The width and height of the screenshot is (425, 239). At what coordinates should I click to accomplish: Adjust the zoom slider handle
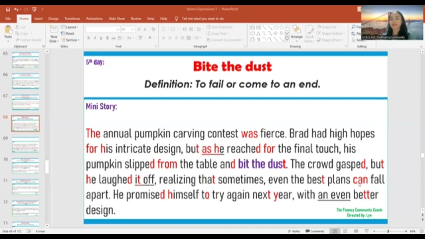click(x=388, y=231)
